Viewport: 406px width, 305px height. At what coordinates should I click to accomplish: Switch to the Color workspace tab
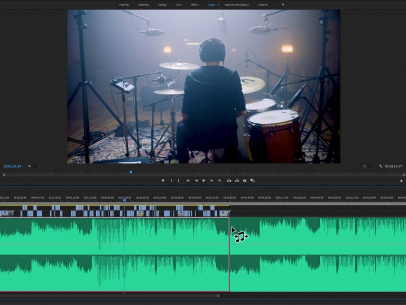(x=178, y=5)
